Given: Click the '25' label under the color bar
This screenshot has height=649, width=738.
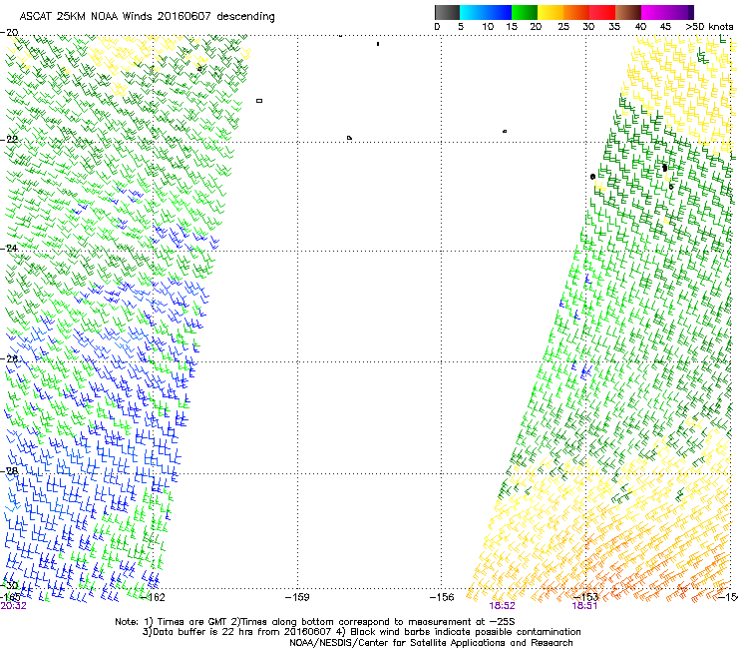Looking at the screenshot, I should (563, 27).
